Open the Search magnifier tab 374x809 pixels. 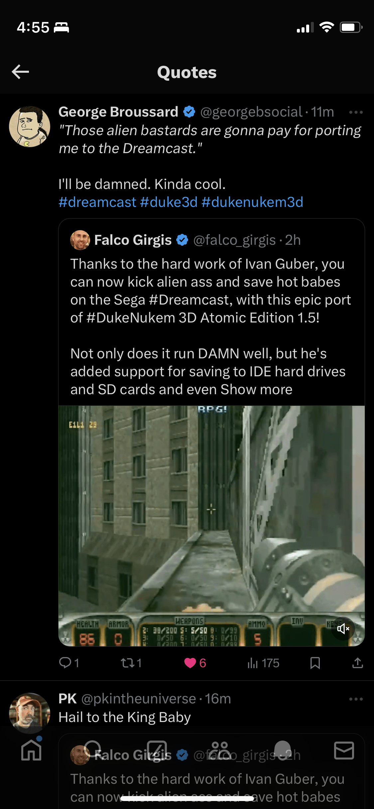click(93, 750)
